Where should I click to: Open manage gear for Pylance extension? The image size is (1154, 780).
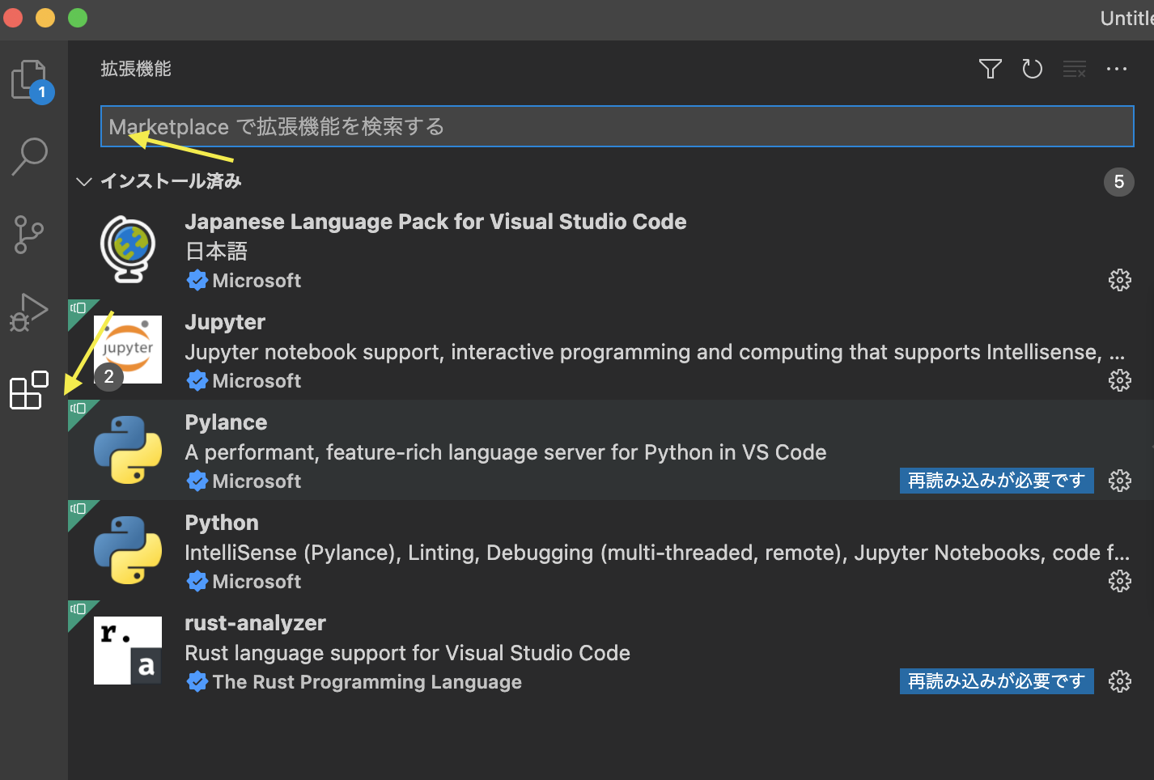[1120, 481]
